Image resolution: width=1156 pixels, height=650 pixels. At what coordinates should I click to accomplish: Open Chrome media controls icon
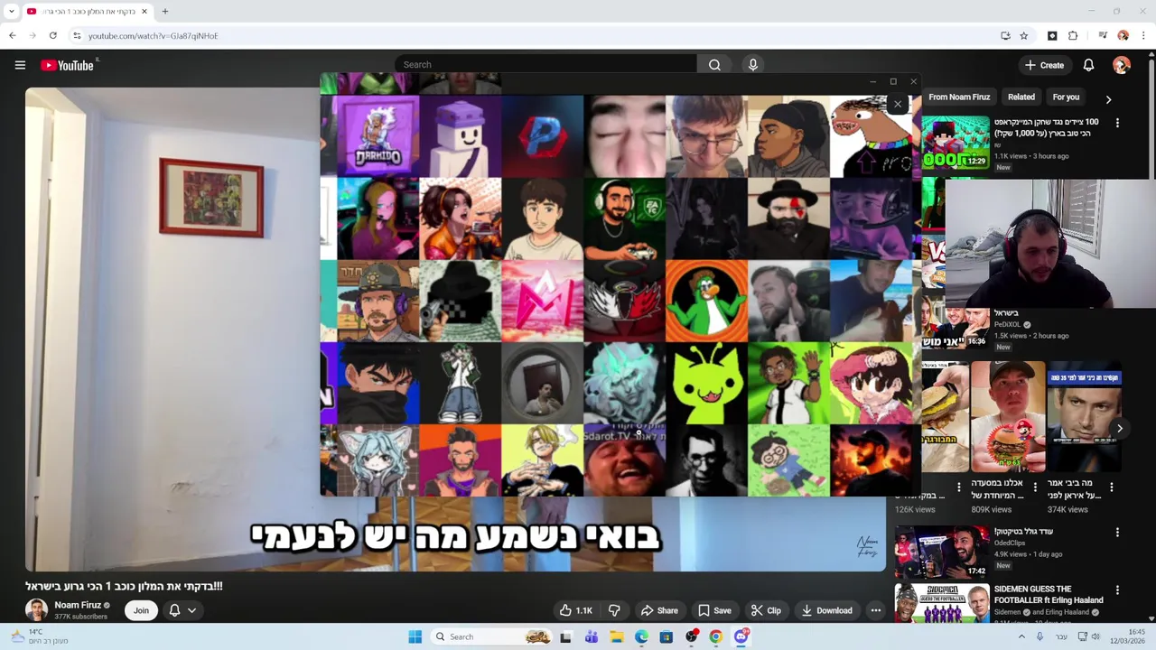point(1103,36)
